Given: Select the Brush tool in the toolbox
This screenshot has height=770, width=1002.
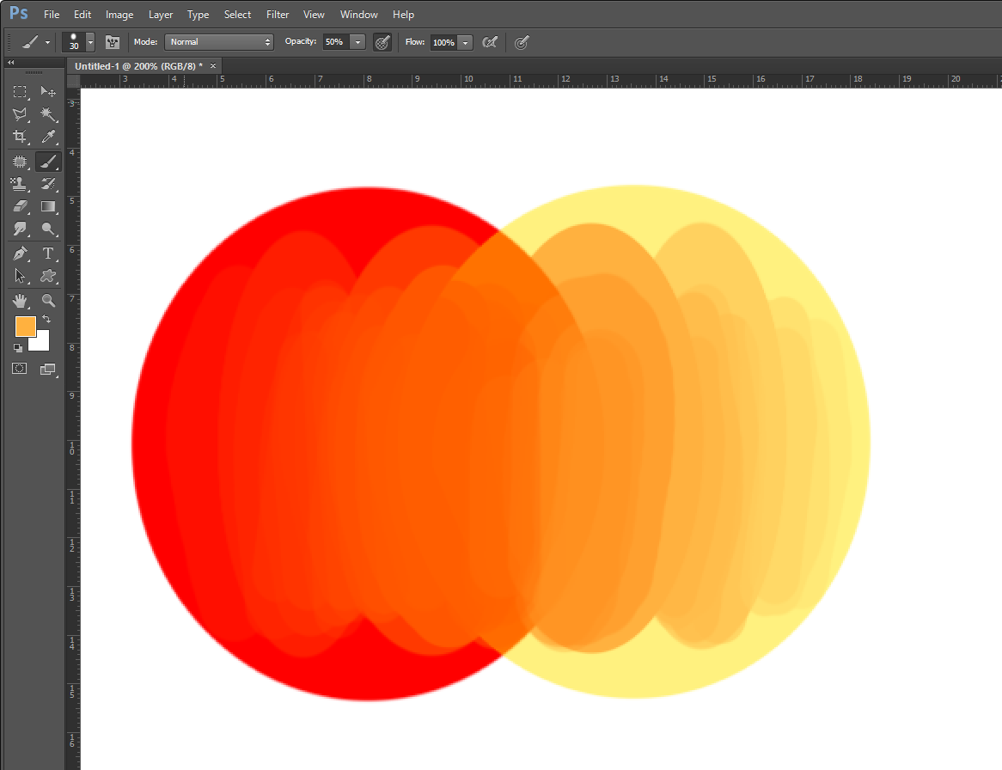Looking at the screenshot, I should [48, 162].
